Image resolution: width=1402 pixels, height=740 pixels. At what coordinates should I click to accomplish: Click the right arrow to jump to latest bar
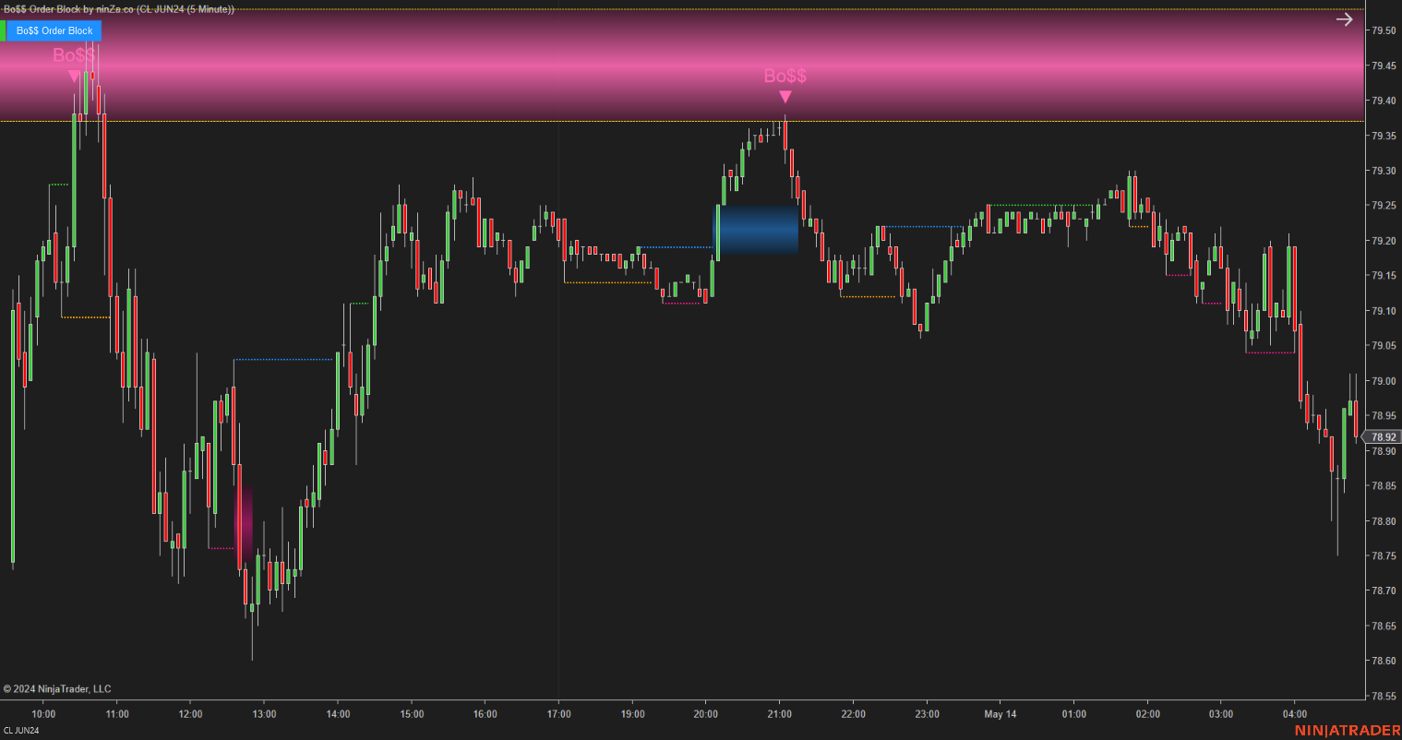click(x=1344, y=18)
